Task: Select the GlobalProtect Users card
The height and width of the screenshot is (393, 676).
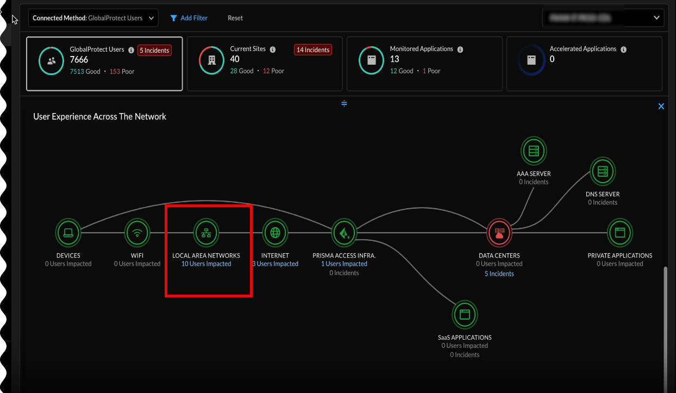Action: (x=104, y=64)
